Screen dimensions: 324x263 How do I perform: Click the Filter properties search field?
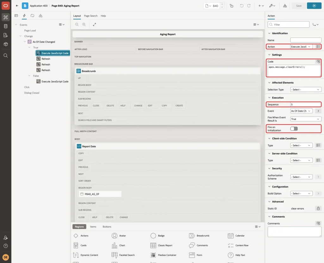click(x=289, y=25)
